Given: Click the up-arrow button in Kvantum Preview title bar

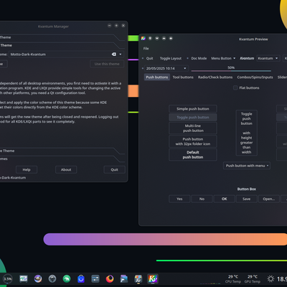Looking at the screenshot, I should pyautogui.click(x=164, y=38).
